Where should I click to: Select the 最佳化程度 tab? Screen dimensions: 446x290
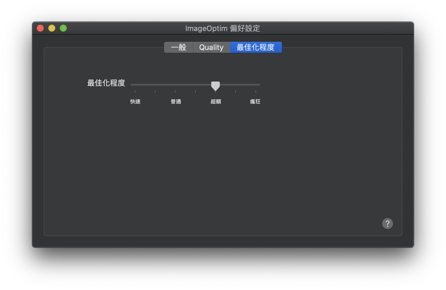[256, 47]
